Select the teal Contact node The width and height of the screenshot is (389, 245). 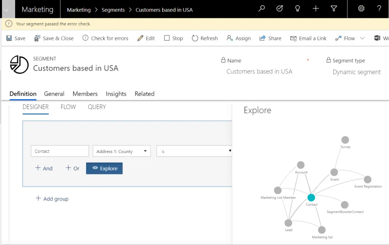tap(311, 198)
